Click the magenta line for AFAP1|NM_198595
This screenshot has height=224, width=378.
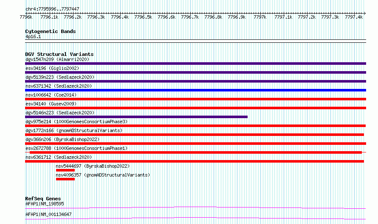click(x=195, y=207)
